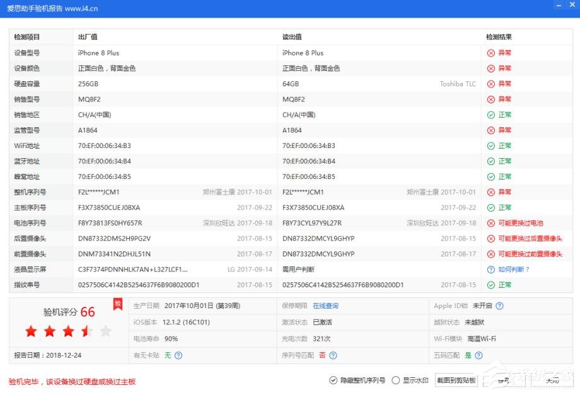Open the help icon next to Apple ID锁
This screenshot has height=395, width=580.
pos(500,307)
